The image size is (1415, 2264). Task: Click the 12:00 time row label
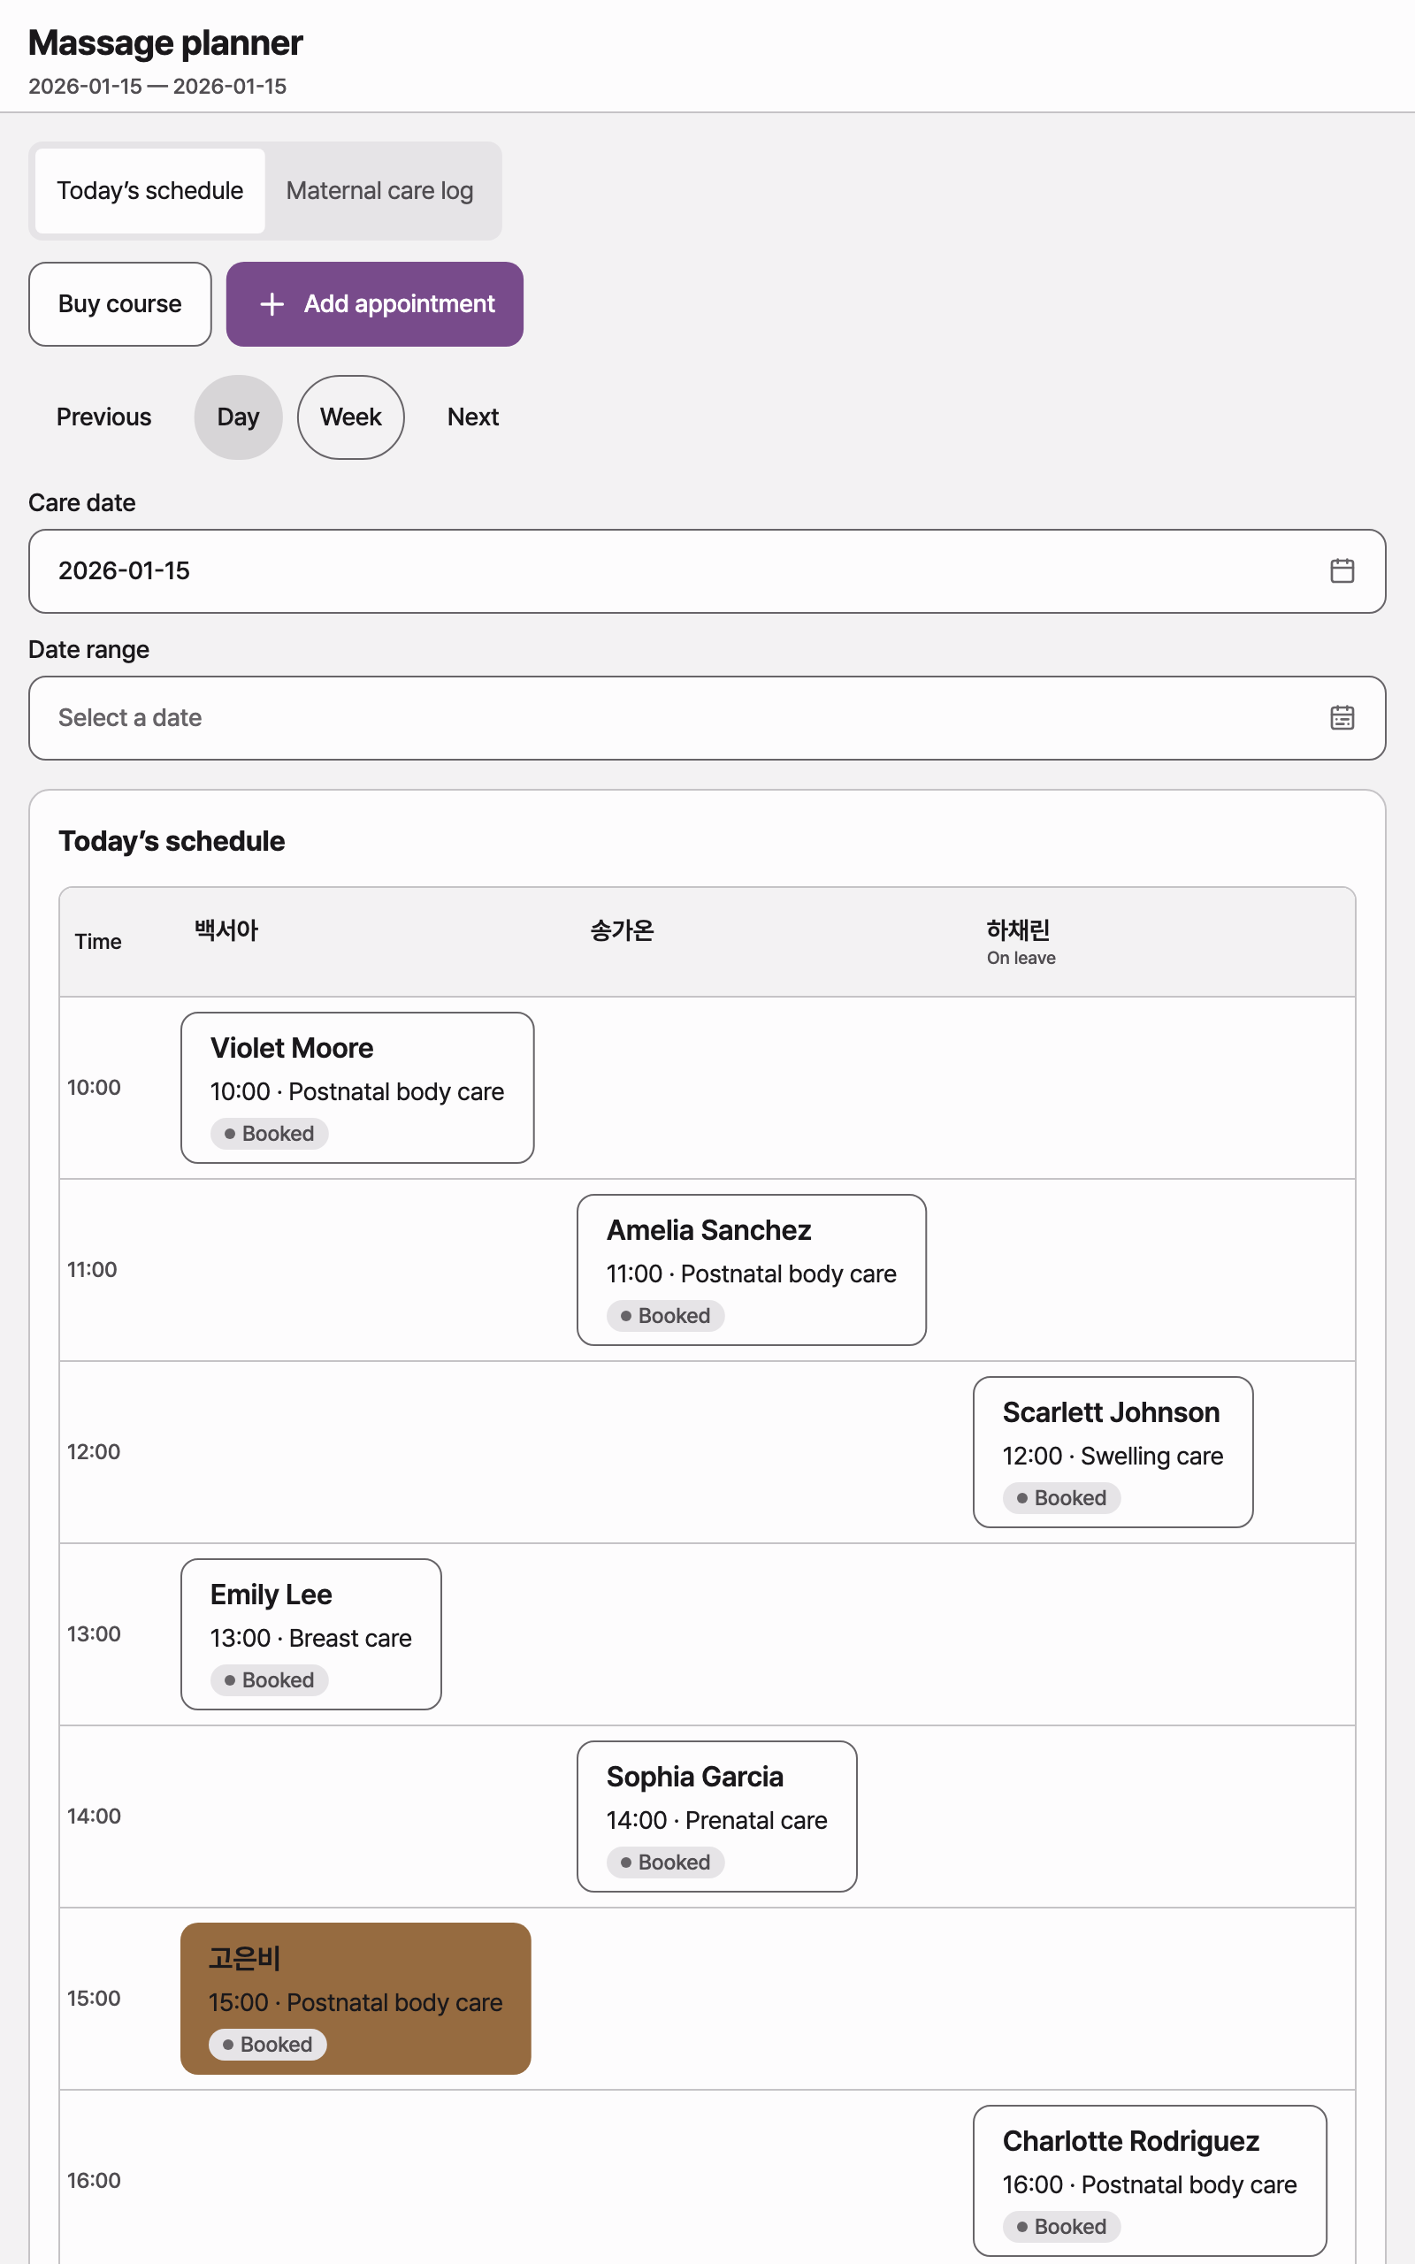(x=94, y=1452)
